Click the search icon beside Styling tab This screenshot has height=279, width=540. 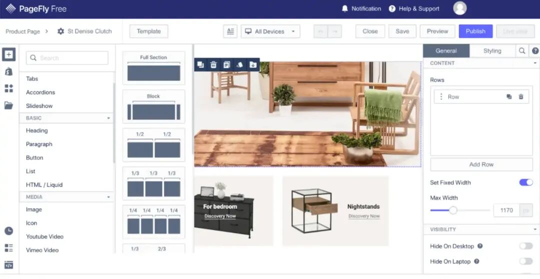click(x=522, y=51)
